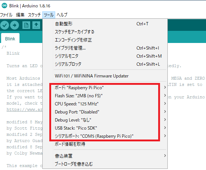Expand the ボード "Raspberry Pi Pico" submenu
Image resolution: width=206 pixels, height=170 pixels.
click(105, 87)
